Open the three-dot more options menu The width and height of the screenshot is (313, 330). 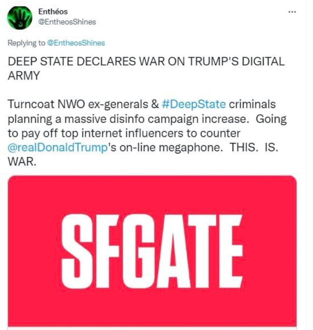click(x=292, y=12)
